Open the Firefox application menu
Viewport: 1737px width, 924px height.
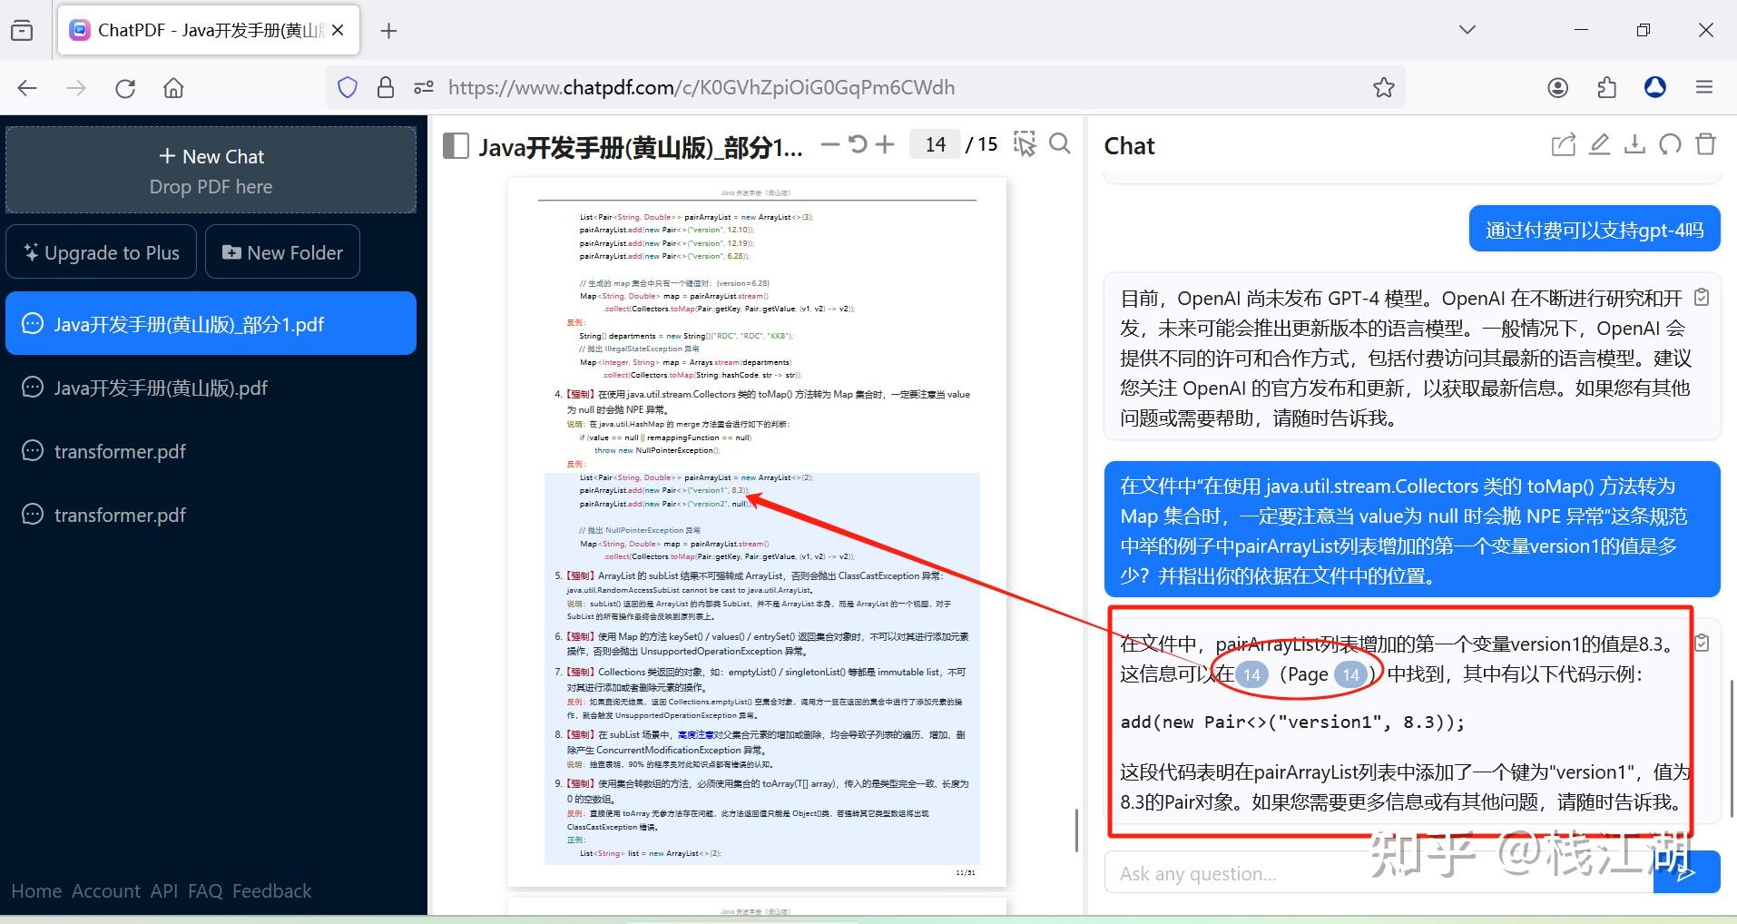[1703, 87]
